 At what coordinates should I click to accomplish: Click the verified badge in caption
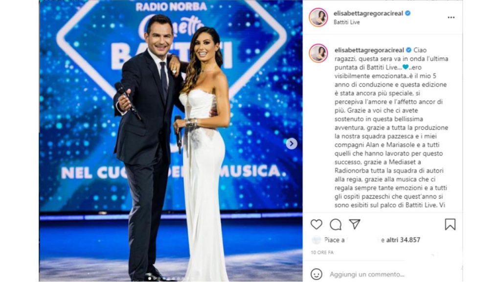tap(409, 50)
